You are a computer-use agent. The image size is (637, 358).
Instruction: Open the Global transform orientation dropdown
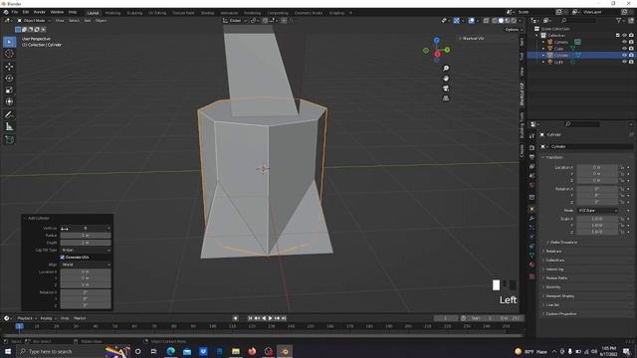coord(236,21)
